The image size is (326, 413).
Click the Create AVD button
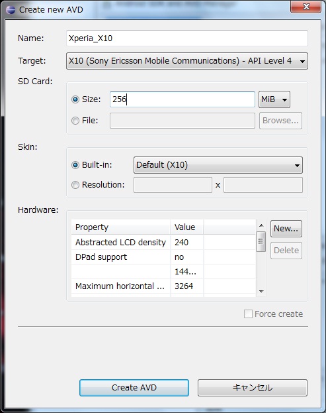tap(134, 387)
